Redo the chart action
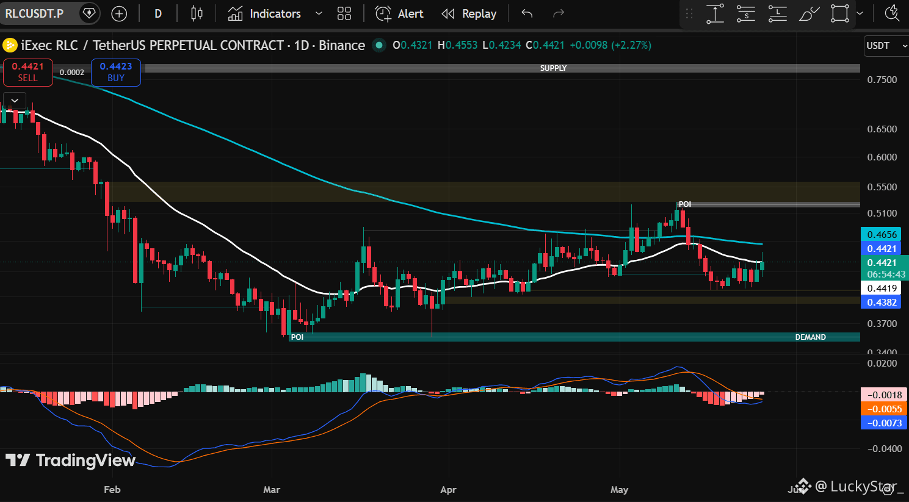This screenshot has height=502, width=909. pyautogui.click(x=558, y=13)
